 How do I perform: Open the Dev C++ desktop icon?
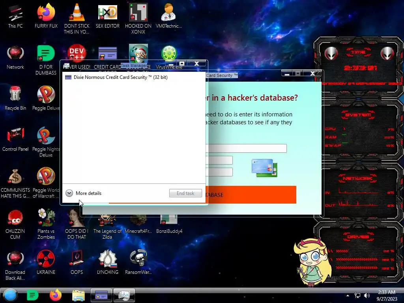coord(77,52)
